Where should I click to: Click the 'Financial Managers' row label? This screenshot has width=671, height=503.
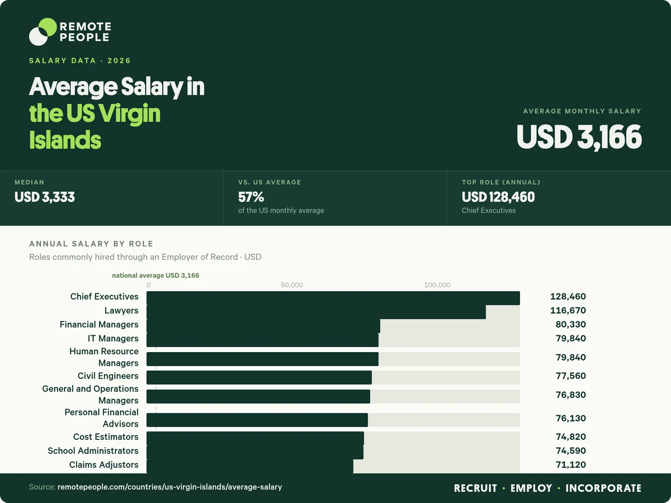(x=99, y=325)
